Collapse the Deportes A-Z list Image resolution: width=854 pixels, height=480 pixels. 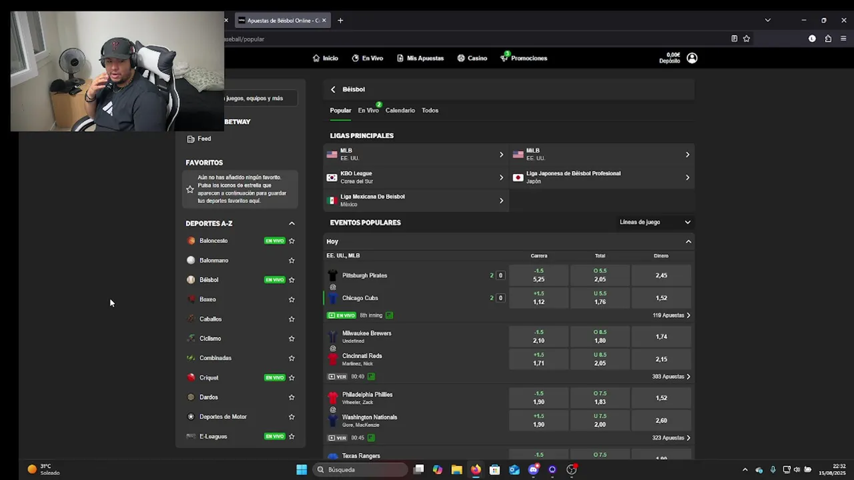click(292, 223)
